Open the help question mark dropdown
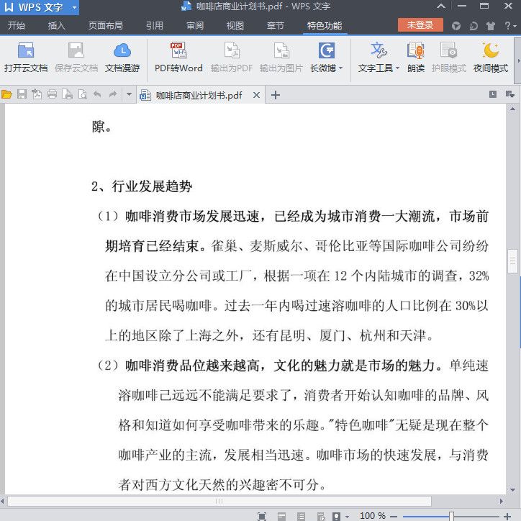Image resolution: width=521 pixels, height=521 pixels. tap(510, 26)
